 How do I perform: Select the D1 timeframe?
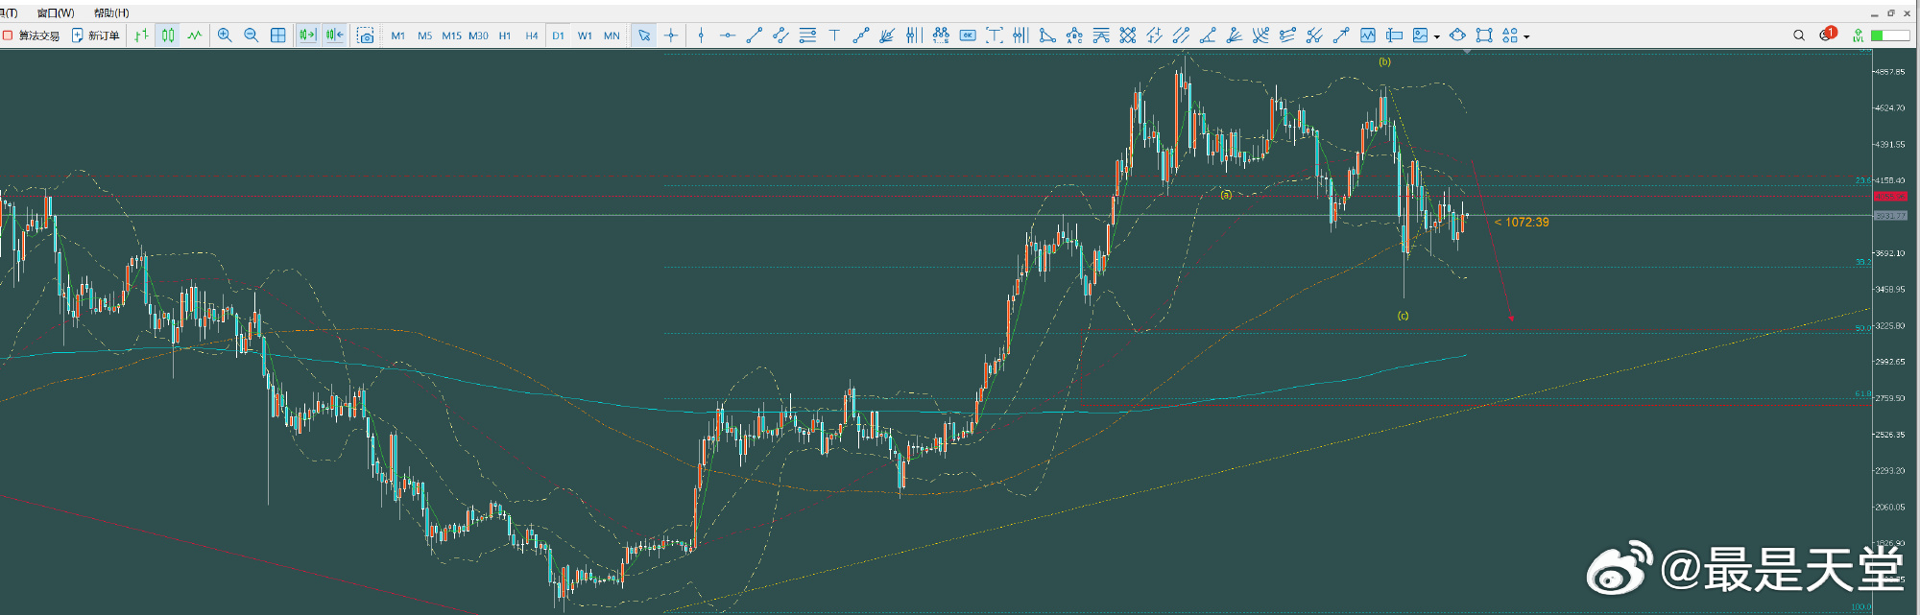coord(559,35)
